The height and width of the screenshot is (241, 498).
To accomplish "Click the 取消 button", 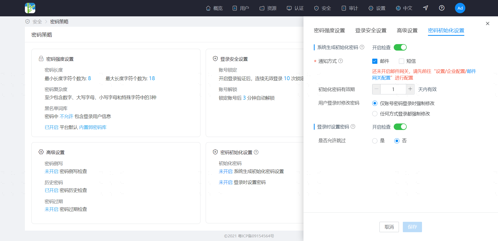I will [x=389, y=227].
